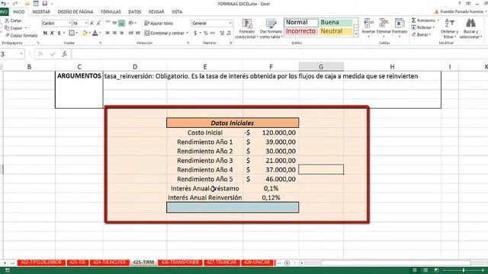The image size is (488, 274).
Task: Redo the last undone action
Action: (15, 3)
